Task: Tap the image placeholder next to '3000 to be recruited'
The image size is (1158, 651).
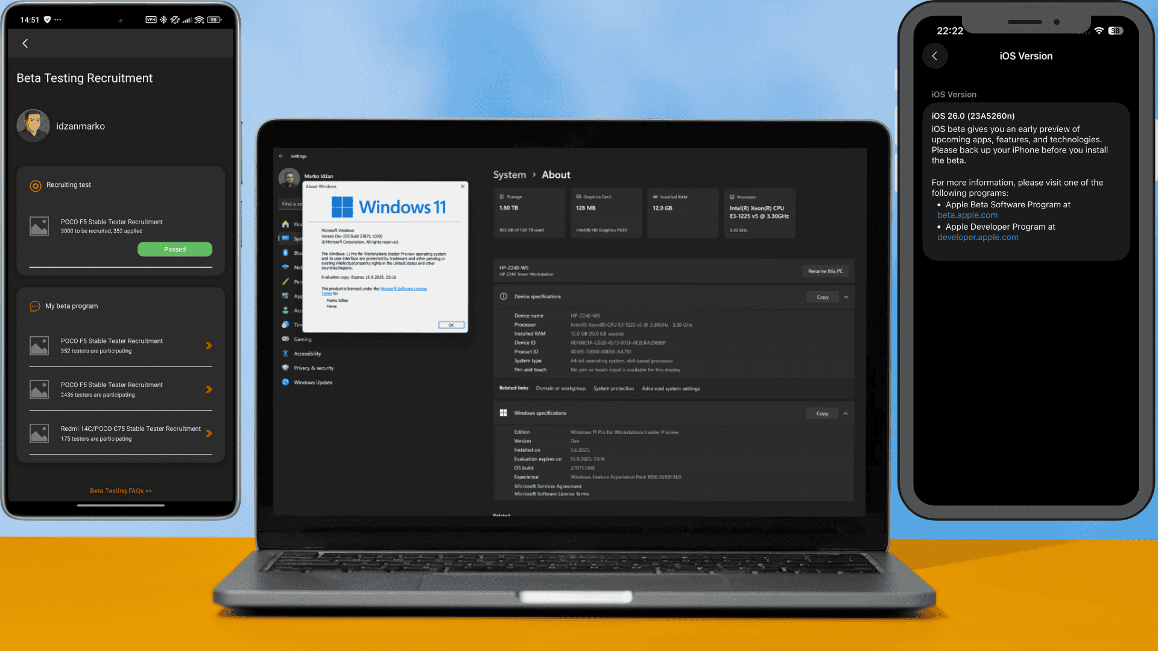Action: coord(39,226)
